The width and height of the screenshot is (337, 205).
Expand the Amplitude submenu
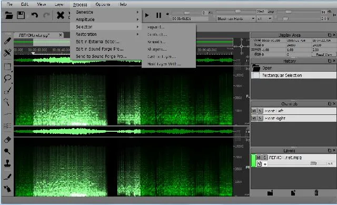[x=106, y=19]
